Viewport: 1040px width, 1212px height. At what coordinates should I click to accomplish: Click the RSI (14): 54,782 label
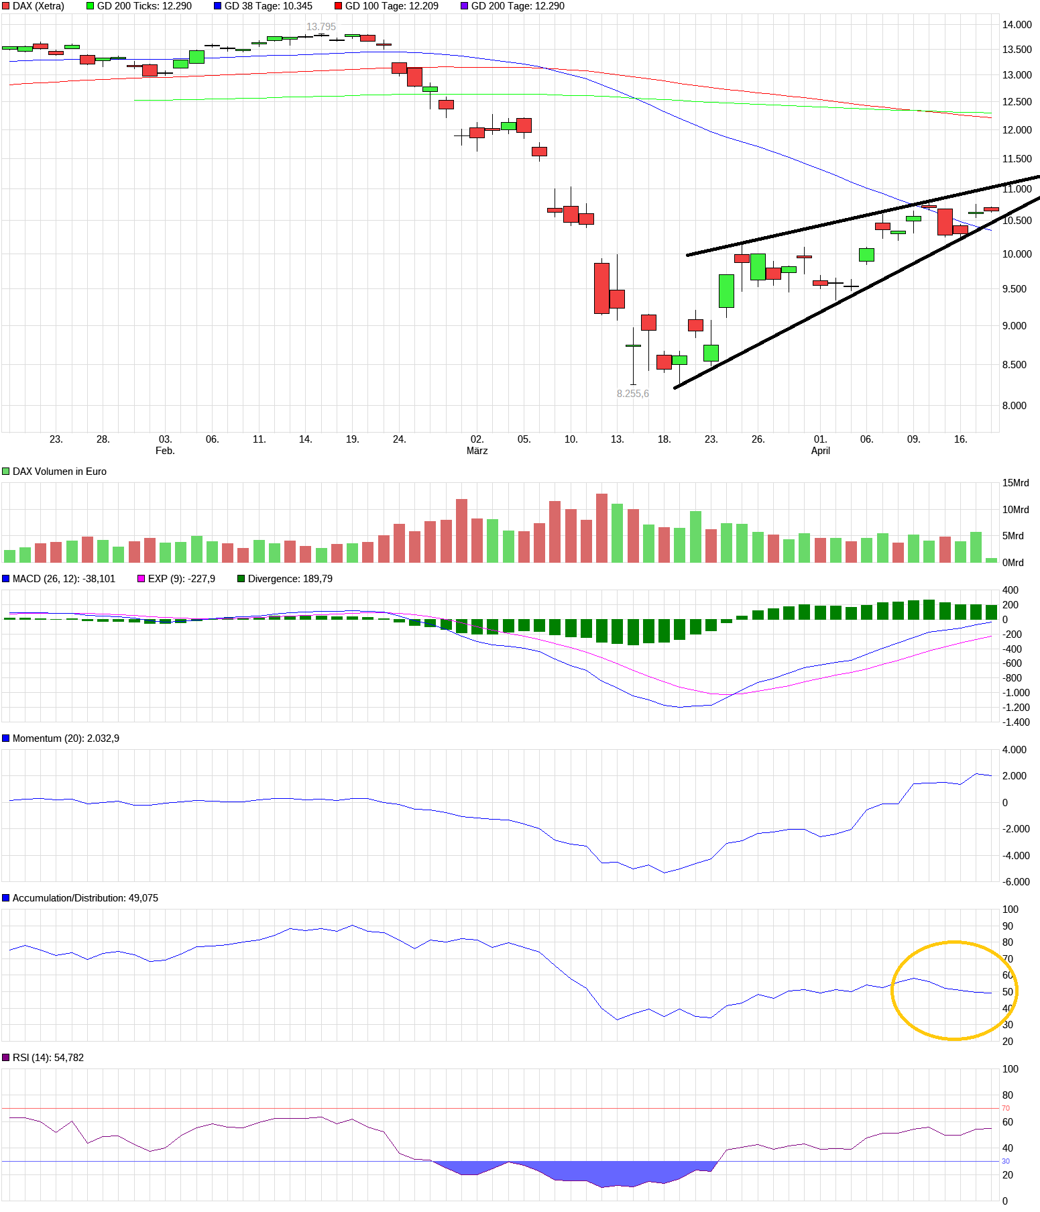coord(48,1058)
